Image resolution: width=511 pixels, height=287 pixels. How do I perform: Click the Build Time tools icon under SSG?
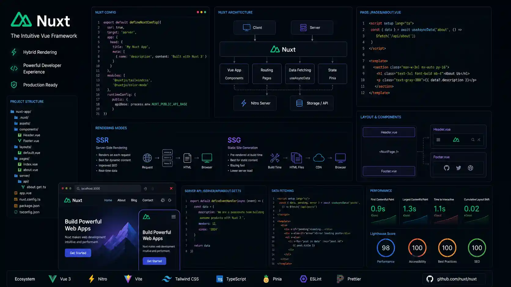click(x=275, y=158)
